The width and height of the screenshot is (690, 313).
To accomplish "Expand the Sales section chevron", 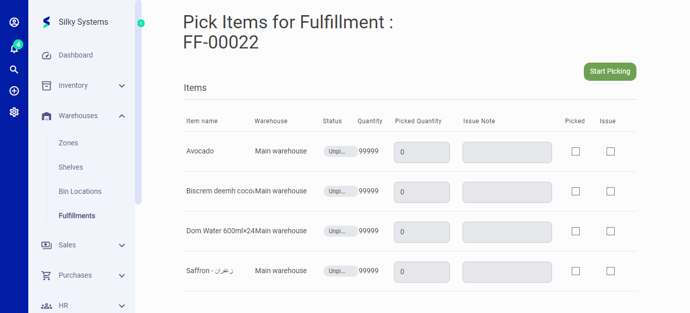I will 122,245.
